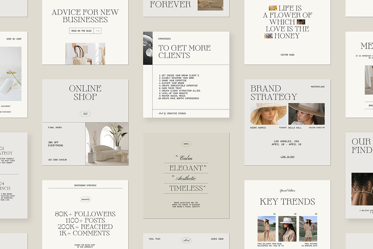Click Bella Hall design director portrait
Image resolution: width=373 pixels, height=249 pixels.
(306, 114)
